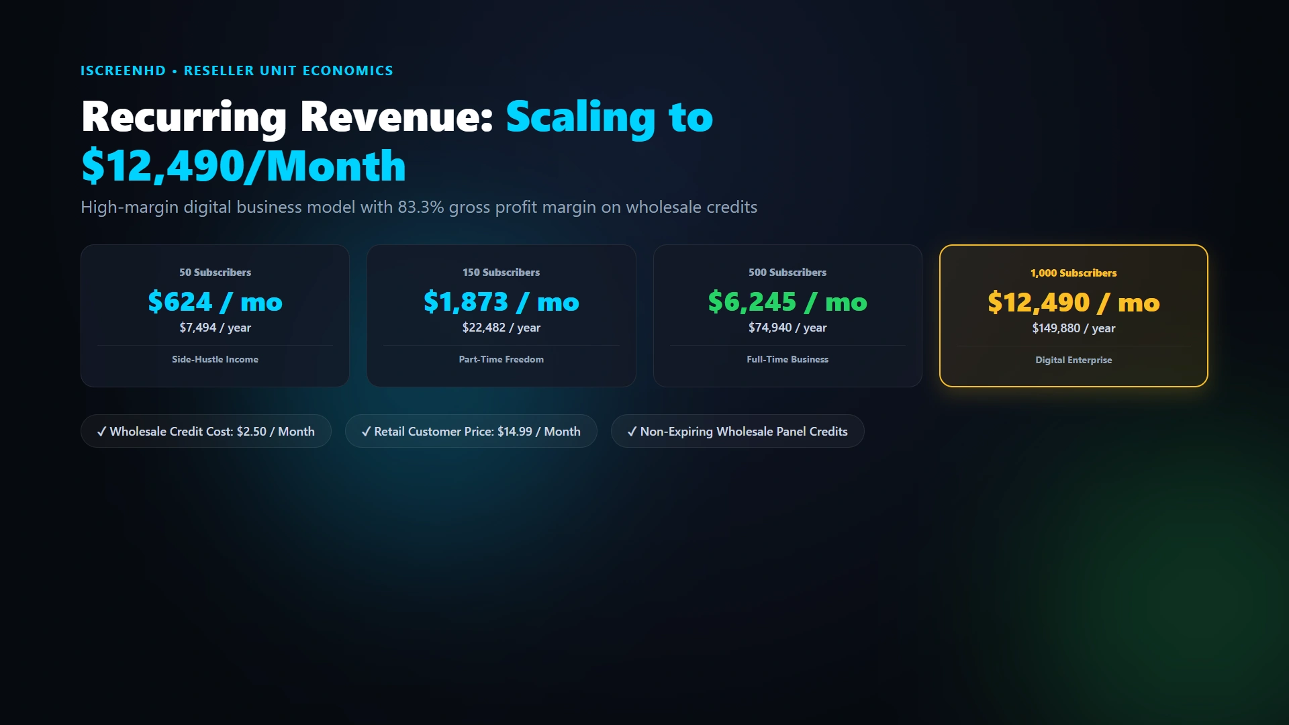Click the $7,494 / year value
This screenshot has height=725, width=1289.
pos(215,328)
